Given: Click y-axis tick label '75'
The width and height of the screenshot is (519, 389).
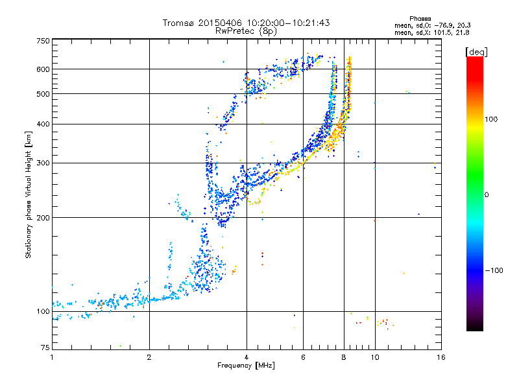Looking at the screenshot, I should (45, 348).
